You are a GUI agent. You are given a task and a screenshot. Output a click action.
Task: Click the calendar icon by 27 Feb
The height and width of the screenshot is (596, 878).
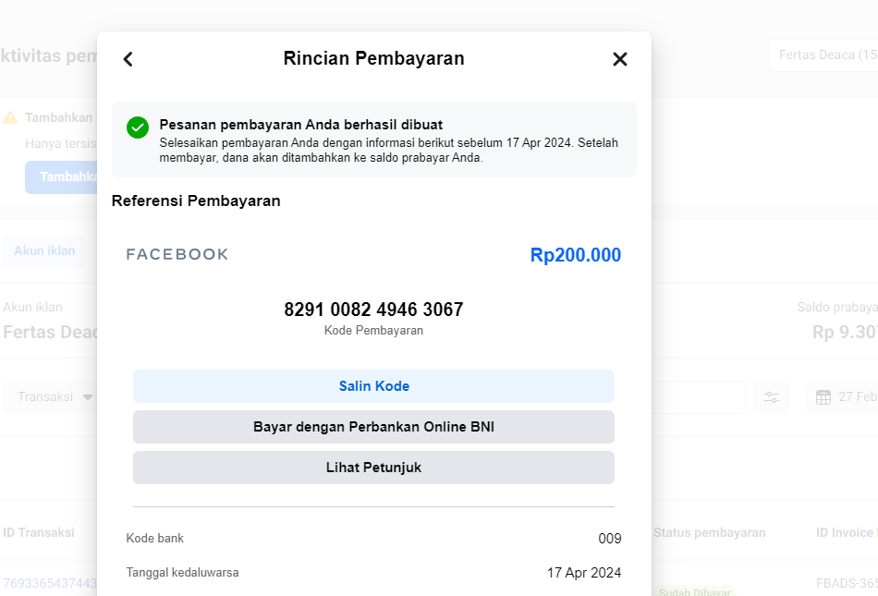click(x=823, y=397)
